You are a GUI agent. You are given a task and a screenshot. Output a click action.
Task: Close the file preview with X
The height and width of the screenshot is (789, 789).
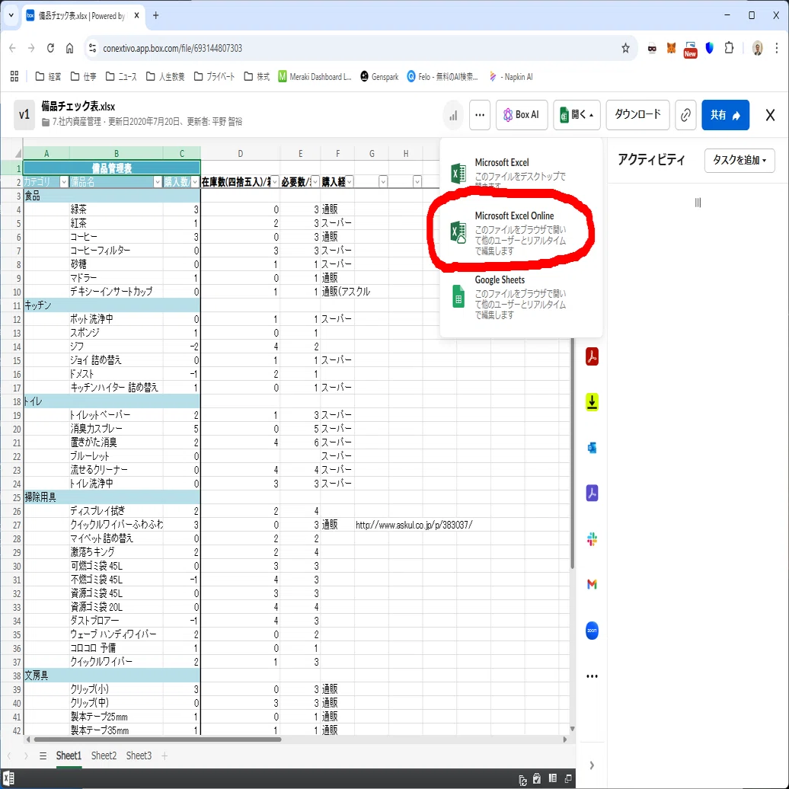[770, 115]
